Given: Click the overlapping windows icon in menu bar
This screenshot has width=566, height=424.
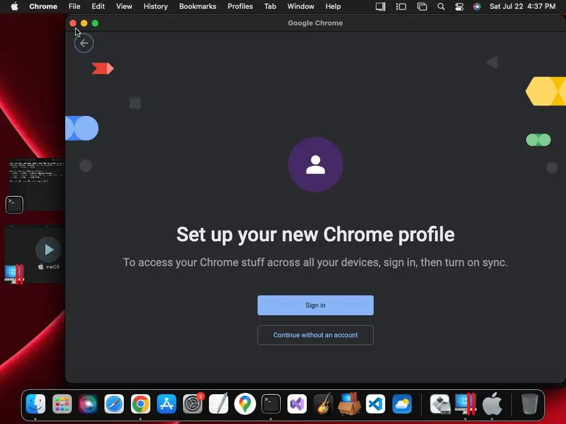Looking at the screenshot, I should point(422,7).
